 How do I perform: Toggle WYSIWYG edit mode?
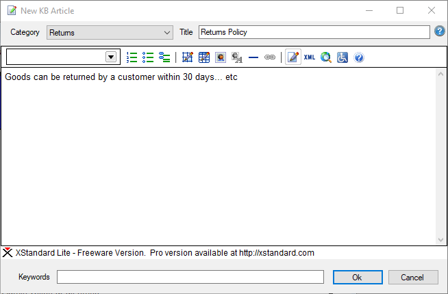(x=293, y=57)
